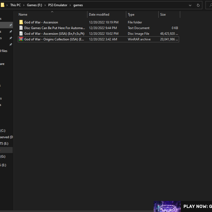
Task: Click date '12/20/2022 10:19 PM'
Action: (104, 22)
